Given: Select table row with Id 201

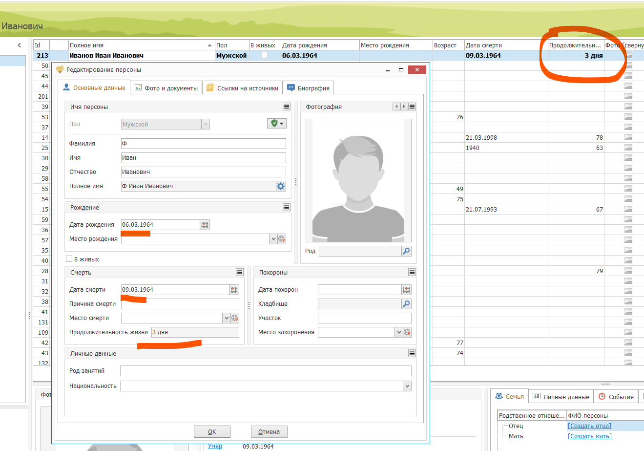Looking at the screenshot, I should (43, 97).
